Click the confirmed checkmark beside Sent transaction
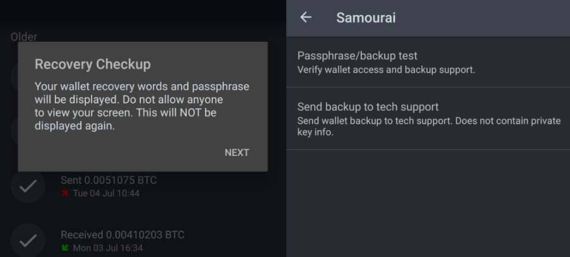 (28, 186)
